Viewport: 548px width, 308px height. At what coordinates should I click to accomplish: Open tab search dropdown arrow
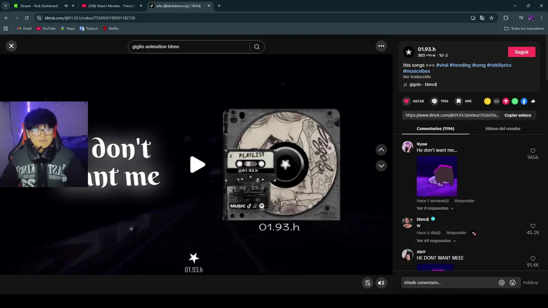click(x=6, y=6)
